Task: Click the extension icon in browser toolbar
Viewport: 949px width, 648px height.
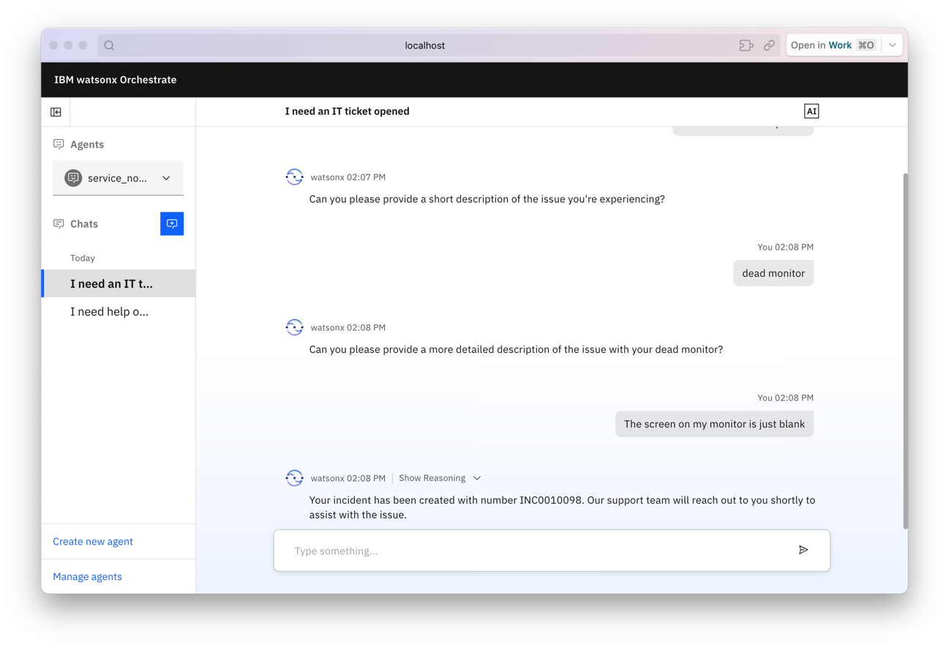Action: point(746,45)
